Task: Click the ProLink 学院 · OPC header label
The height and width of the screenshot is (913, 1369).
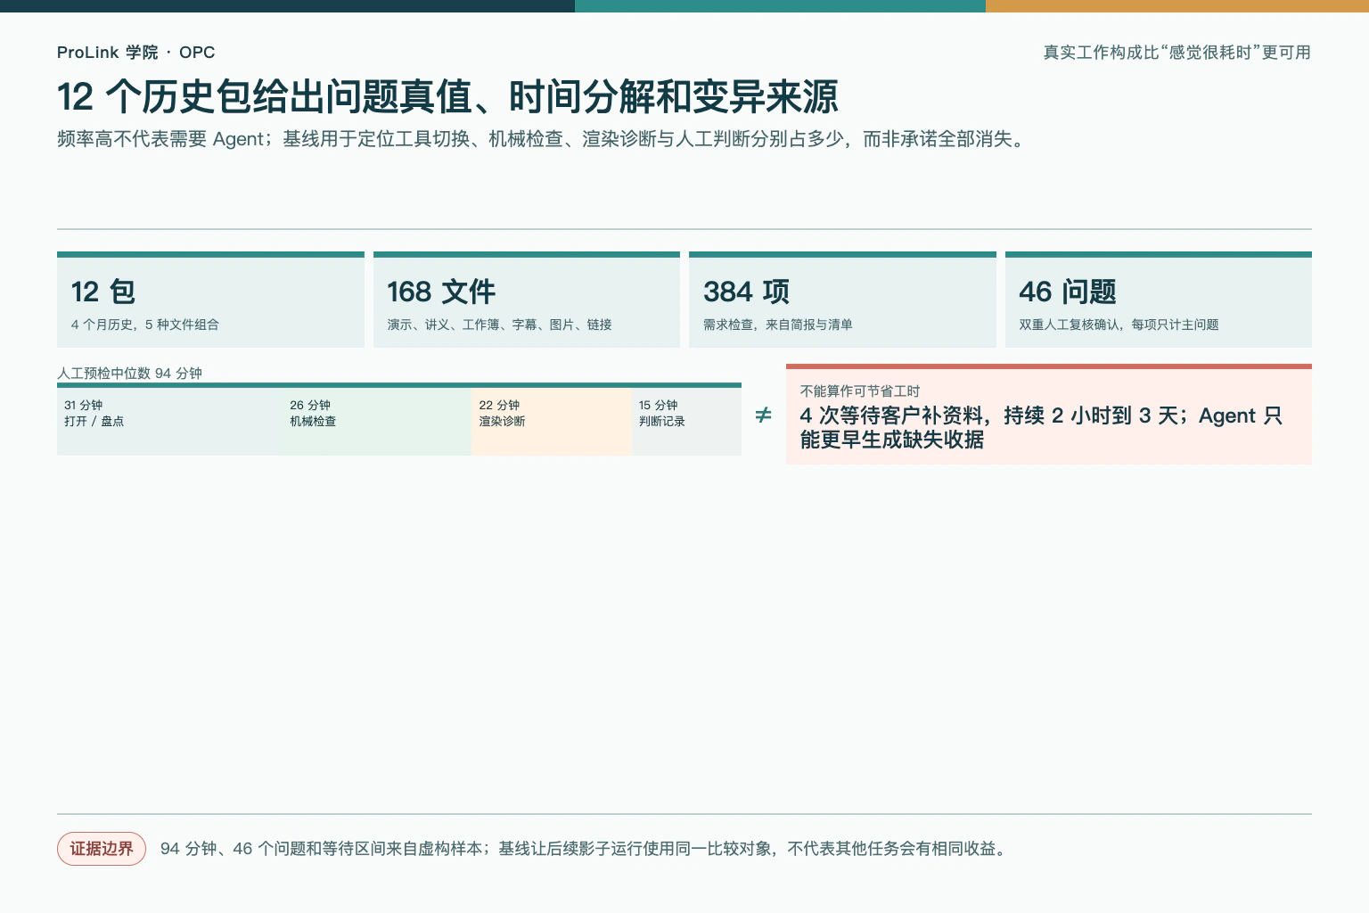Action: [x=135, y=53]
